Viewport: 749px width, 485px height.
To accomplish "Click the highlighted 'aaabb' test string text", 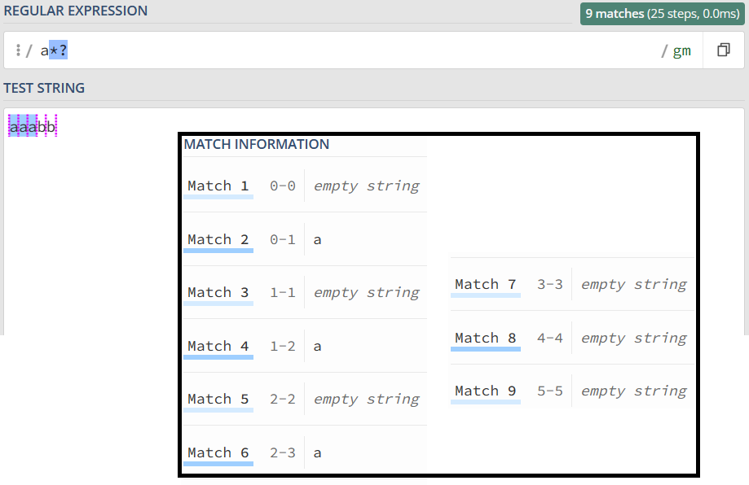I will click(x=33, y=127).
